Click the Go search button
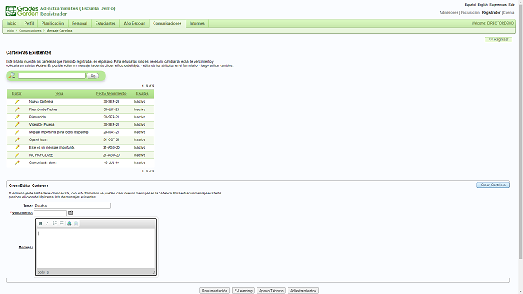The image size is (523, 294). [x=92, y=76]
